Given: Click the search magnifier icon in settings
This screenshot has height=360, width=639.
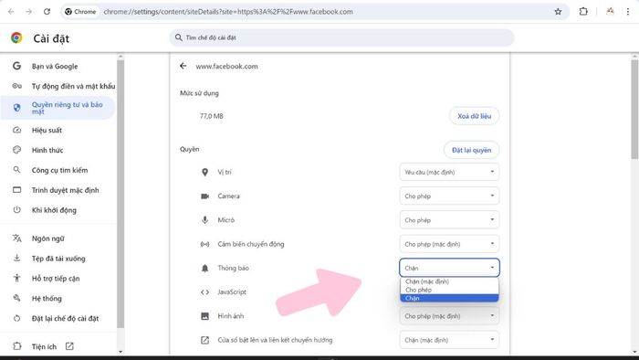Looking at the screenshot, I should (179, 37).
